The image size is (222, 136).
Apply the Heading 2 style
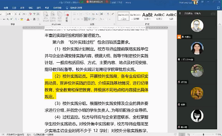pos(159,16)
